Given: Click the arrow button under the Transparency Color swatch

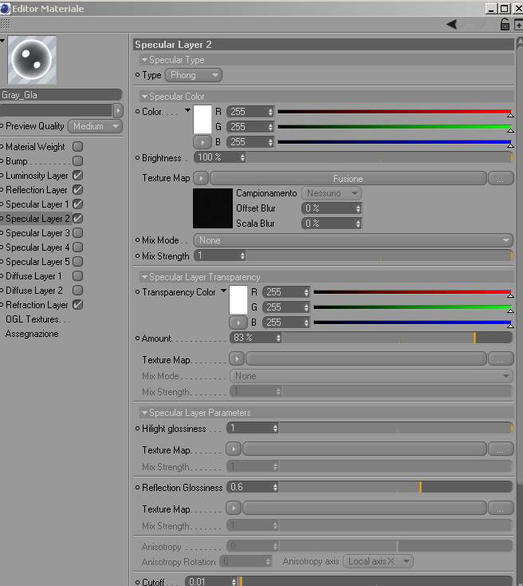Looking at the screenshot, I should pos(238,323).
